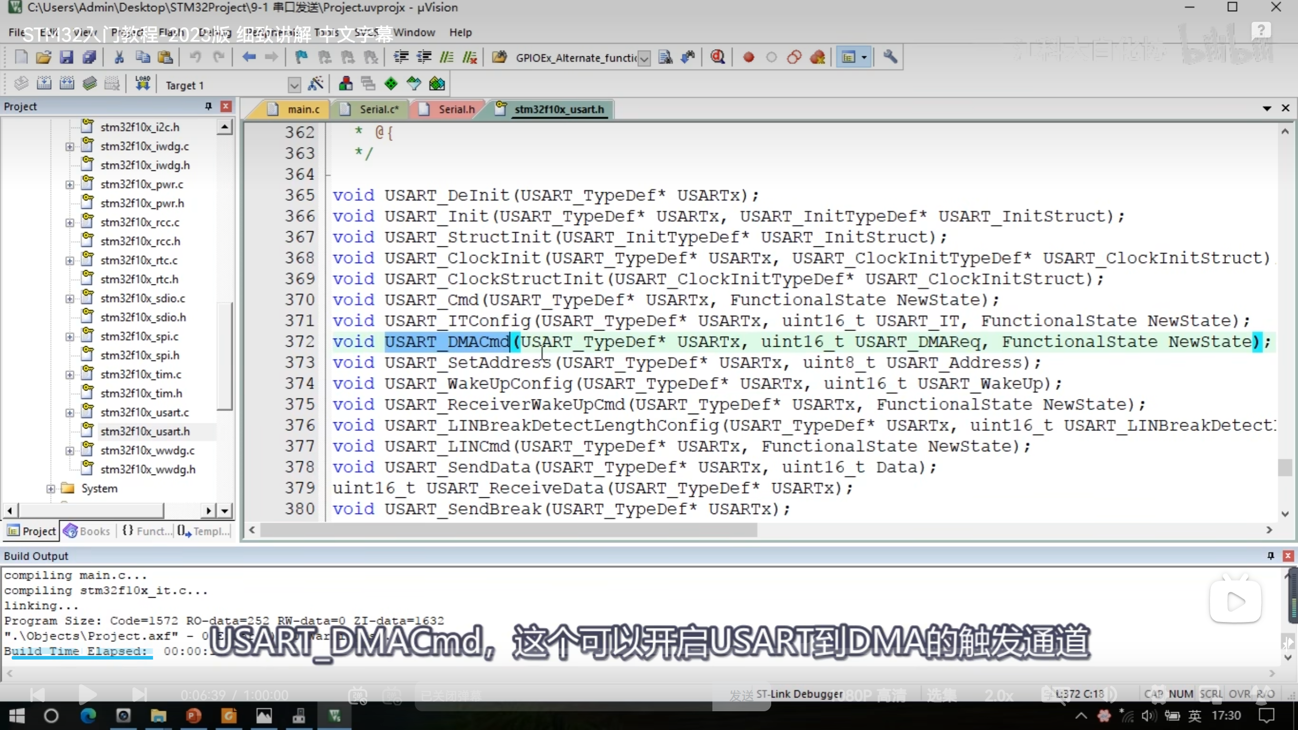Click the Configuration wrench icon
The height and width of the screenshot is (730, 1298).
(890, 57)
